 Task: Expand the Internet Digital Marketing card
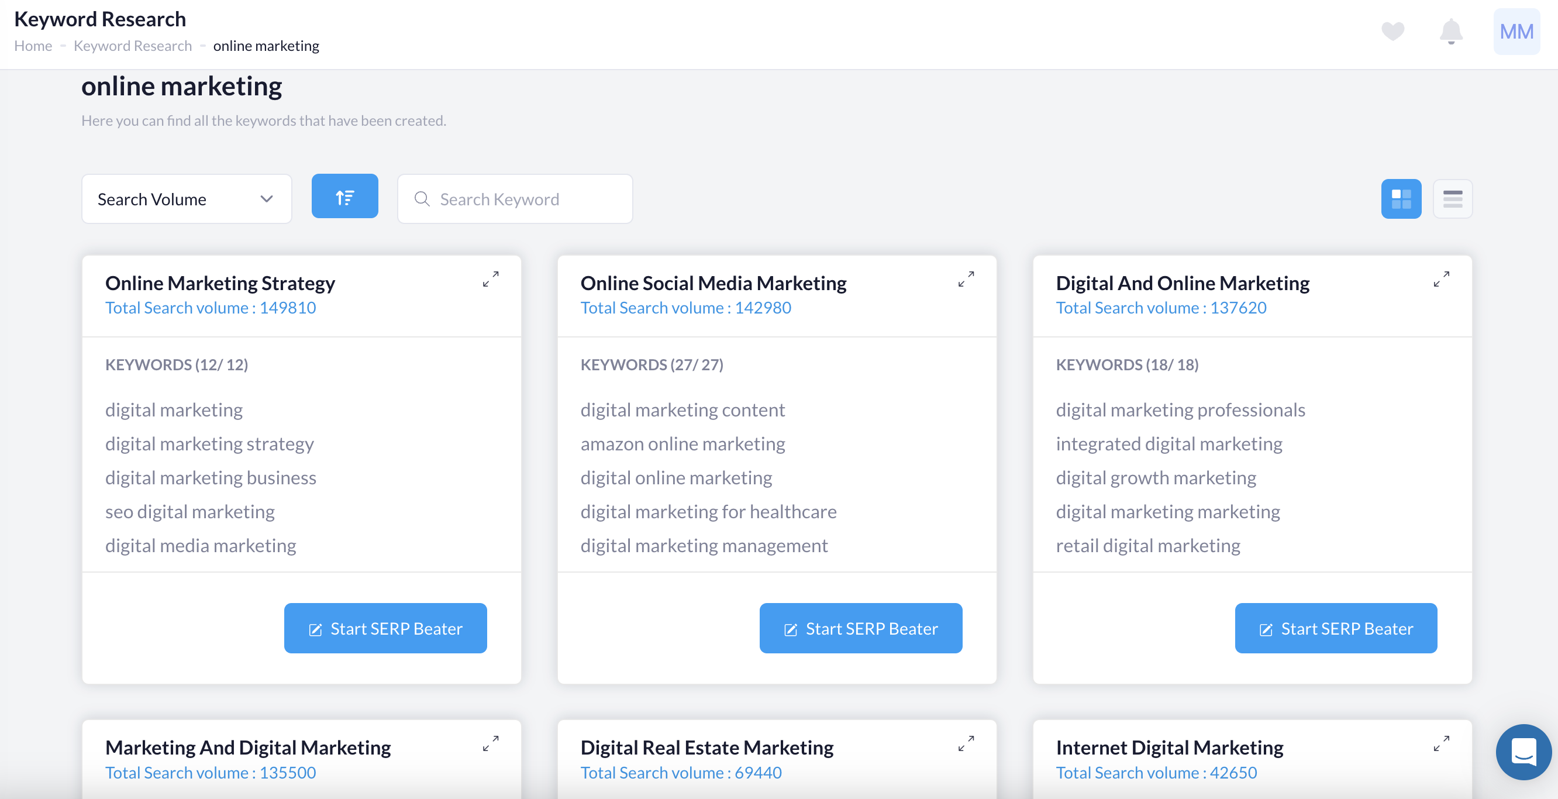click(x=1441, y=743)
